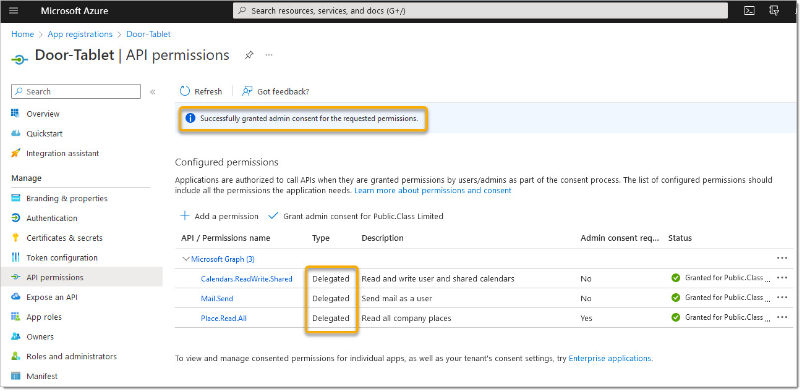The width and height of the screenshot is (802, 392).
Task: Open Learn more about permissions and consent
Action: click(433, 191)
